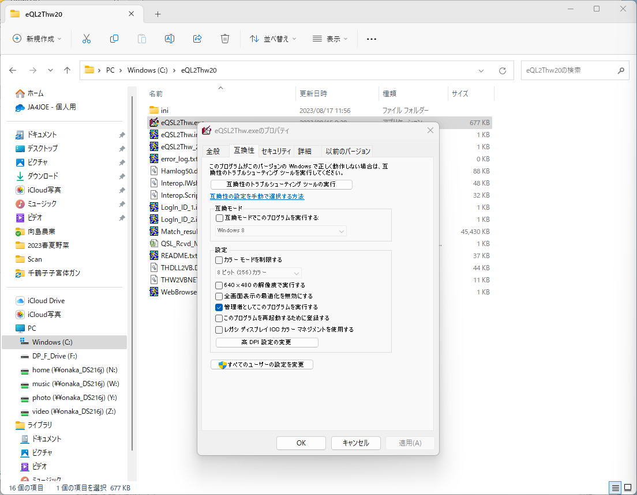This screenshot has width=637, height=495.
Task: Go back with the left arrow
Action: point(13,70)
